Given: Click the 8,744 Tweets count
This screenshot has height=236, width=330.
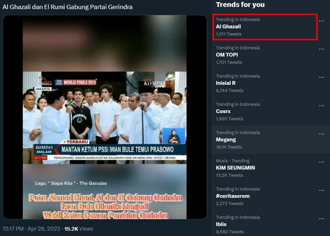Looking at the screenshot, I should (230, 91).
